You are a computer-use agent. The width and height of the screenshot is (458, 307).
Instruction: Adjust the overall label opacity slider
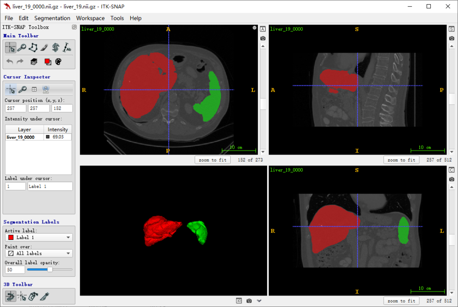50,270
